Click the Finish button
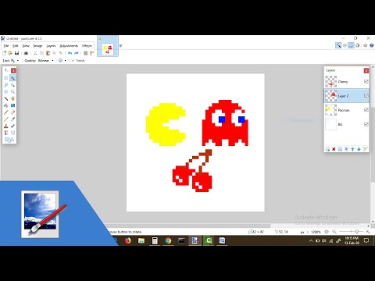375x281 pixels. tap(78, 60)
